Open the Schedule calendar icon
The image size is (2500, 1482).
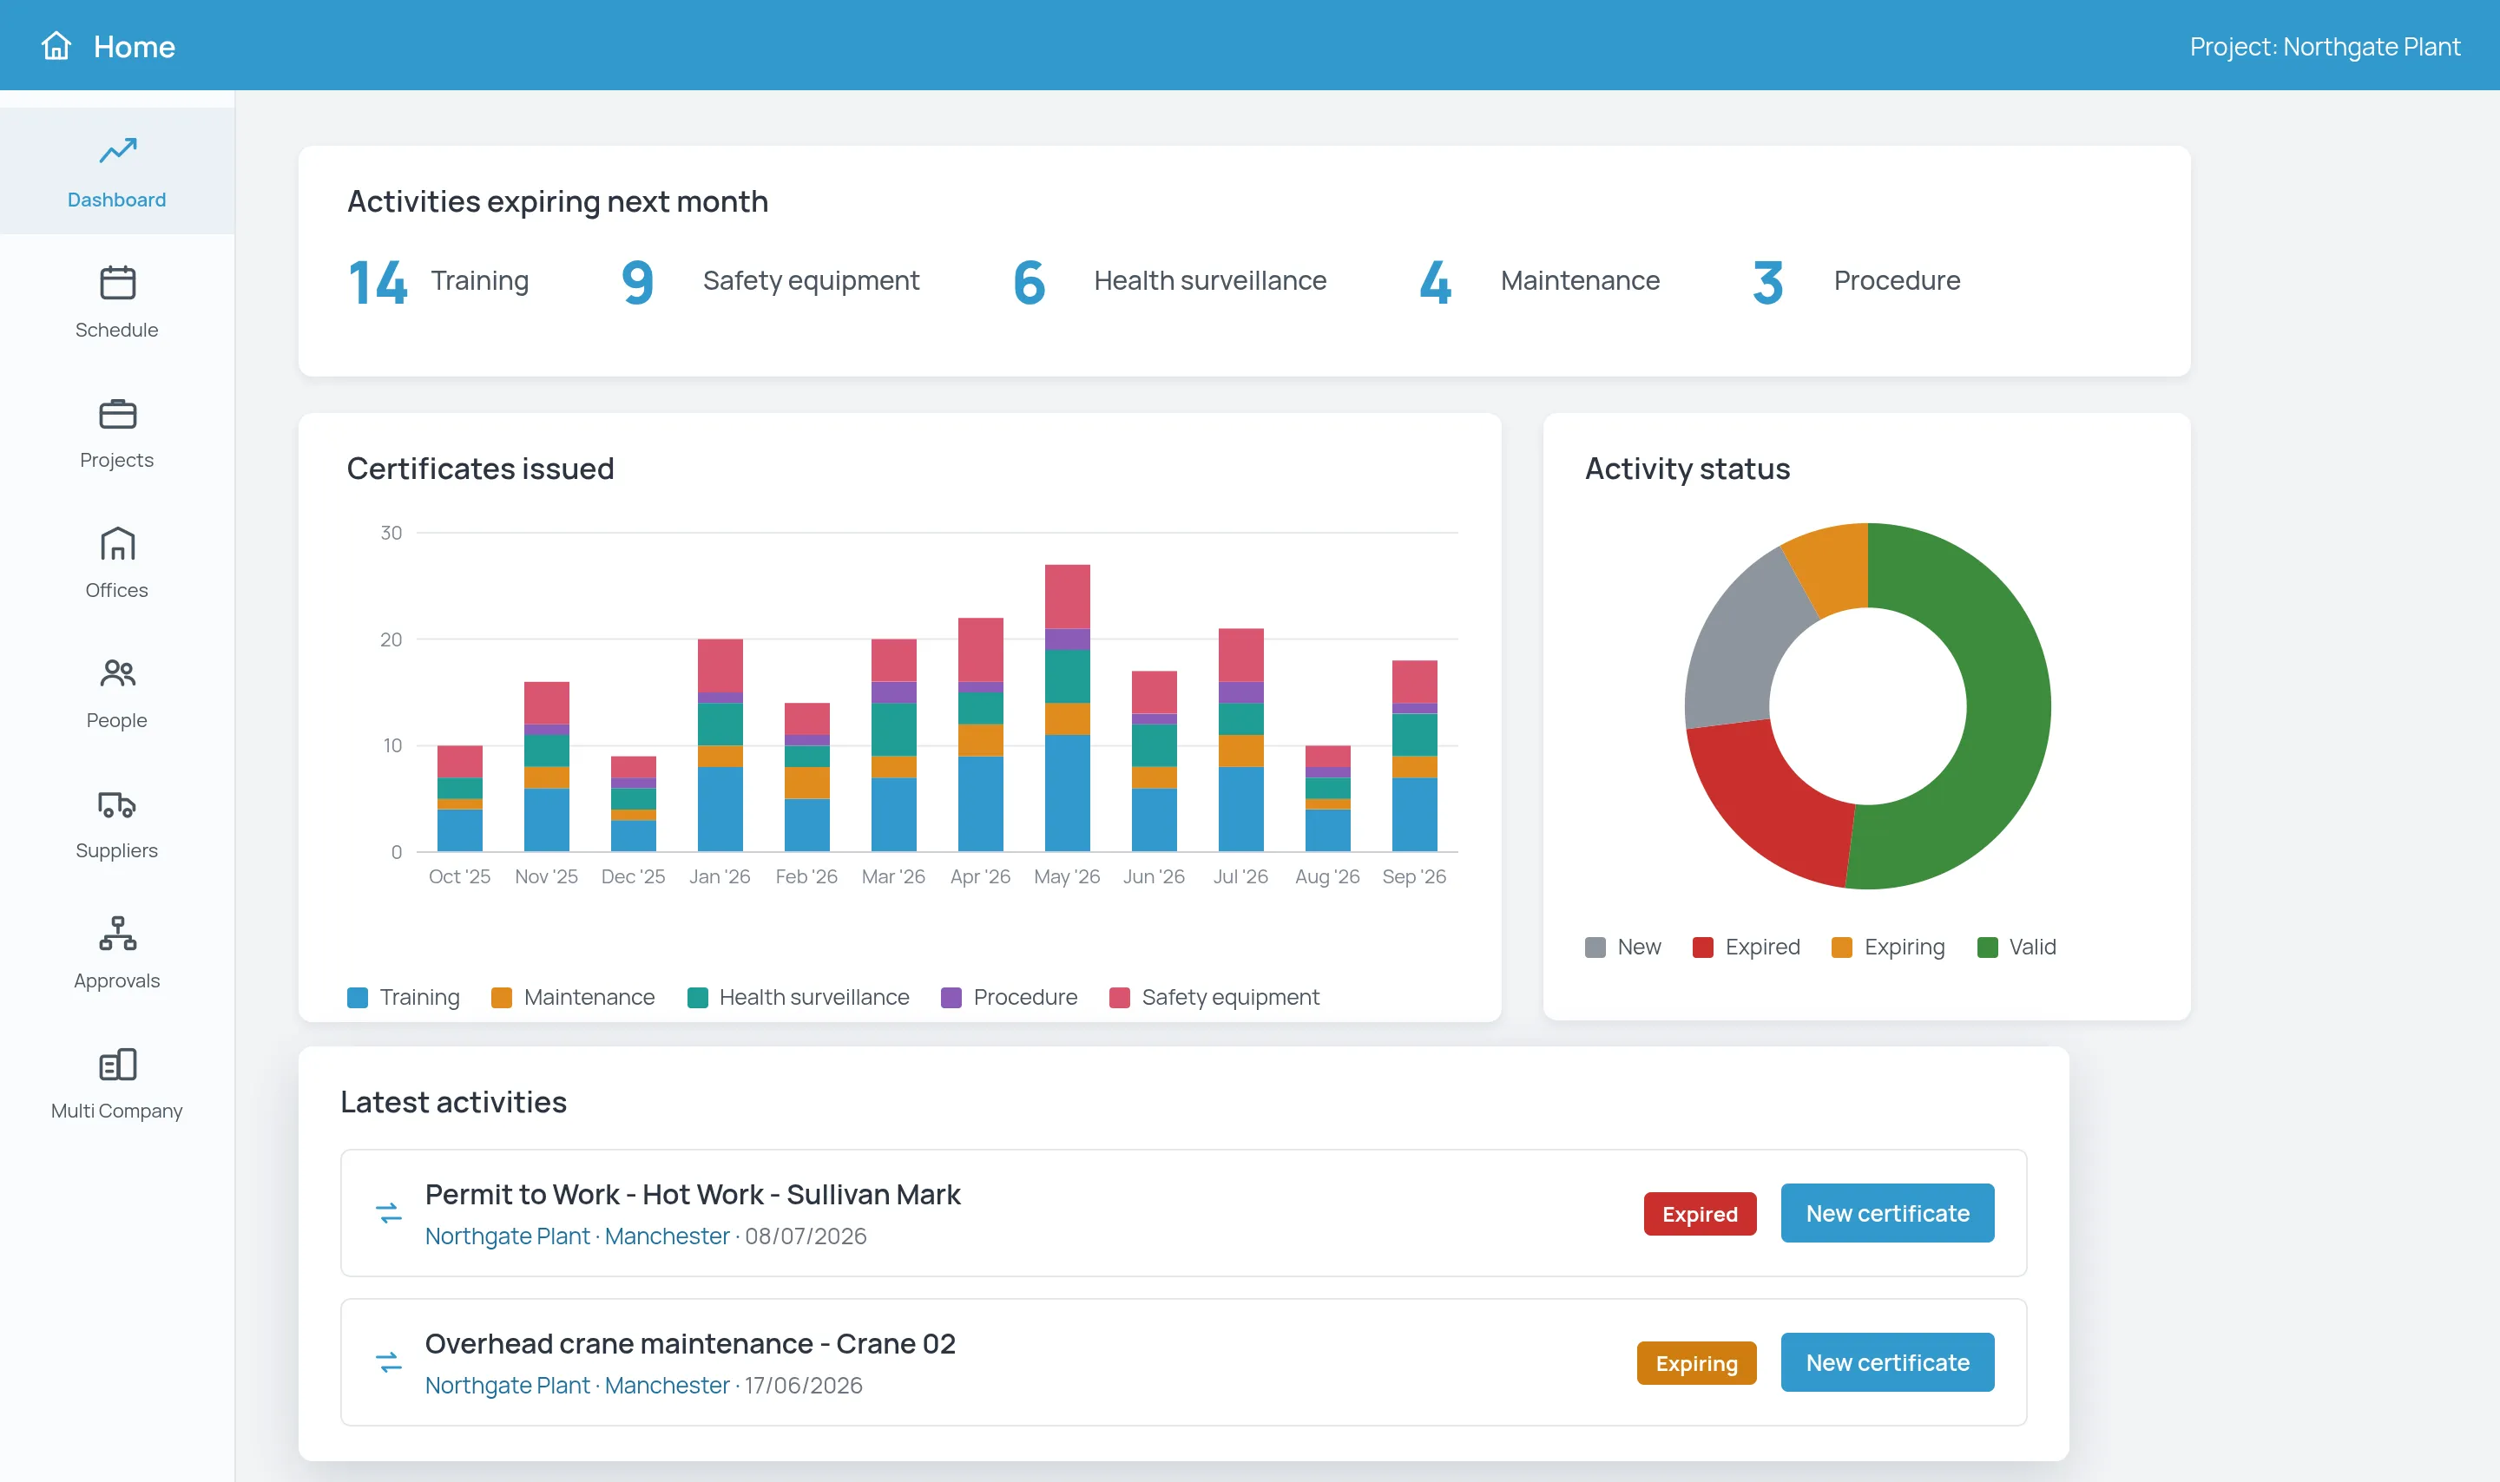(x=118, y=283)
